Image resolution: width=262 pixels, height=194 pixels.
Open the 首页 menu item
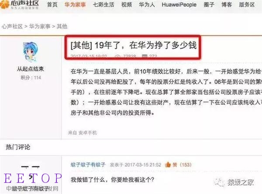coord(52,4)
